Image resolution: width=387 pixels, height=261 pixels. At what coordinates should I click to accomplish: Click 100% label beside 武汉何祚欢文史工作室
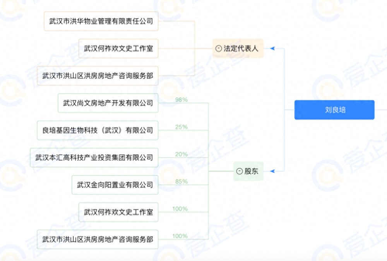[180, 209]
